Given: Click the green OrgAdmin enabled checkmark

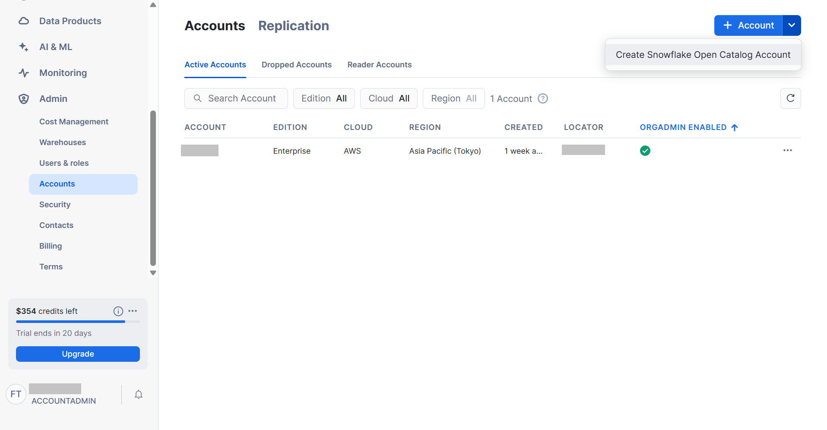Looking at the screenshot, I should click(645, 151).
